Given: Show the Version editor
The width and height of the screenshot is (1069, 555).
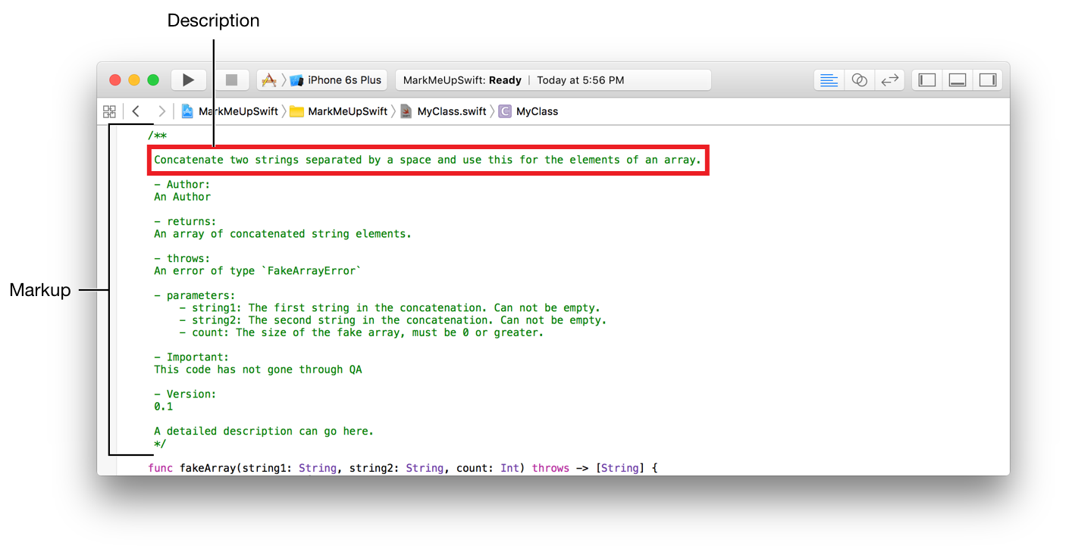Looking at the screenshot, I should click(x=889, y=80).
